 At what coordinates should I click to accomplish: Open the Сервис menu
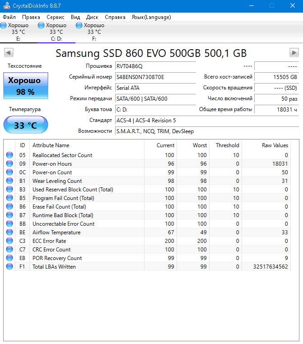tap(56, 17)
